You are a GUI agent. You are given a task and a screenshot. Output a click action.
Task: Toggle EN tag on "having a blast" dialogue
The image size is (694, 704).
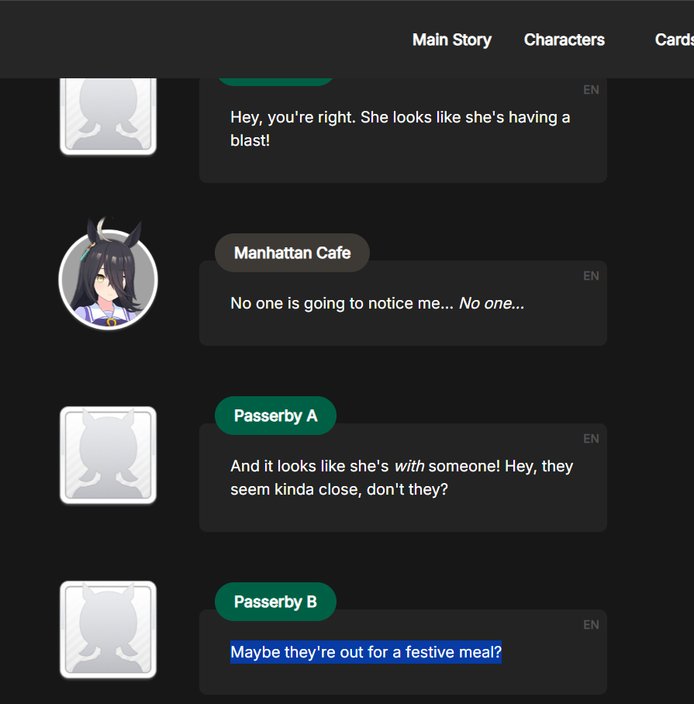pyautogui.click(x=591, y=90)
